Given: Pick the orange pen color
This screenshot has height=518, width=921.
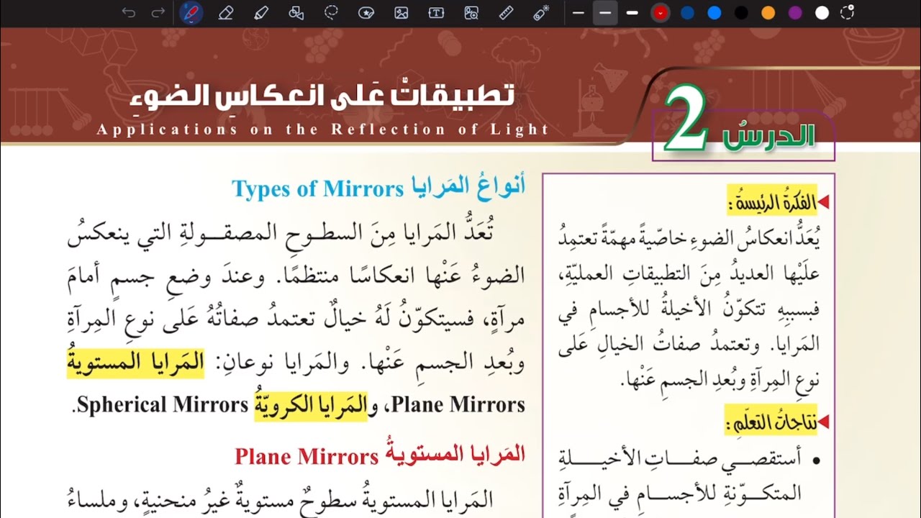Looking at the screenshot, I should (768, 13).
